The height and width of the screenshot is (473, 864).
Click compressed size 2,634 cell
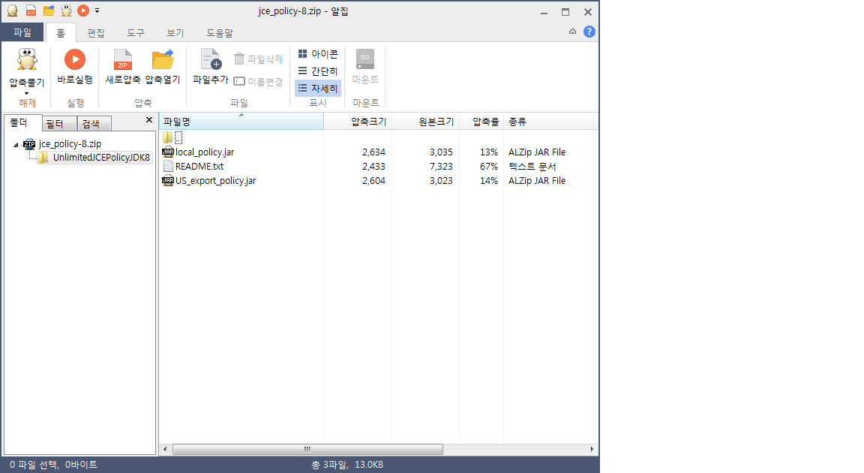[373, 152]
